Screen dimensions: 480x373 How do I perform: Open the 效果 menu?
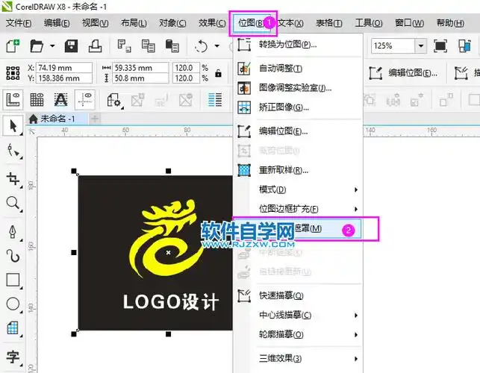pos(213,23)
